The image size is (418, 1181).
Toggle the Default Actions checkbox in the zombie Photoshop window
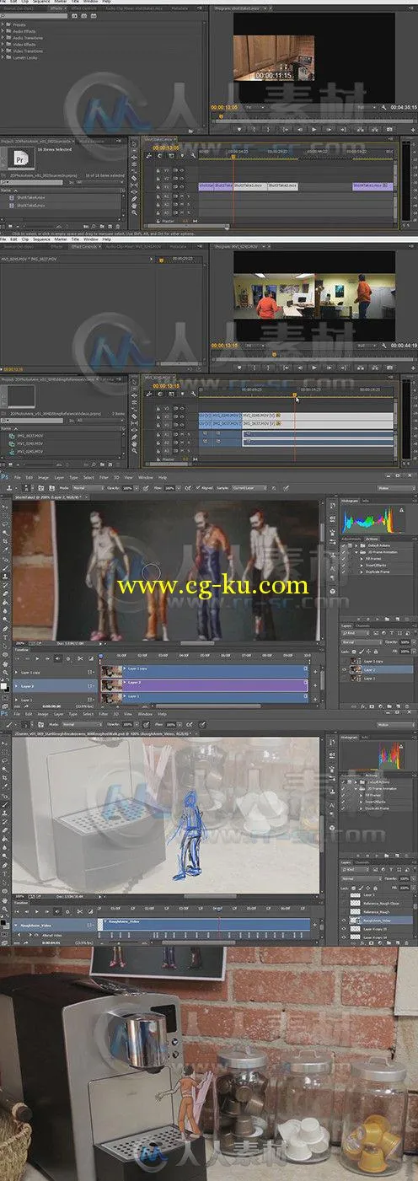[344, 545]
